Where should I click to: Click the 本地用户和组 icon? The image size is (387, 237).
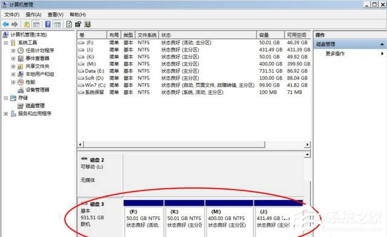pos(21,74)
